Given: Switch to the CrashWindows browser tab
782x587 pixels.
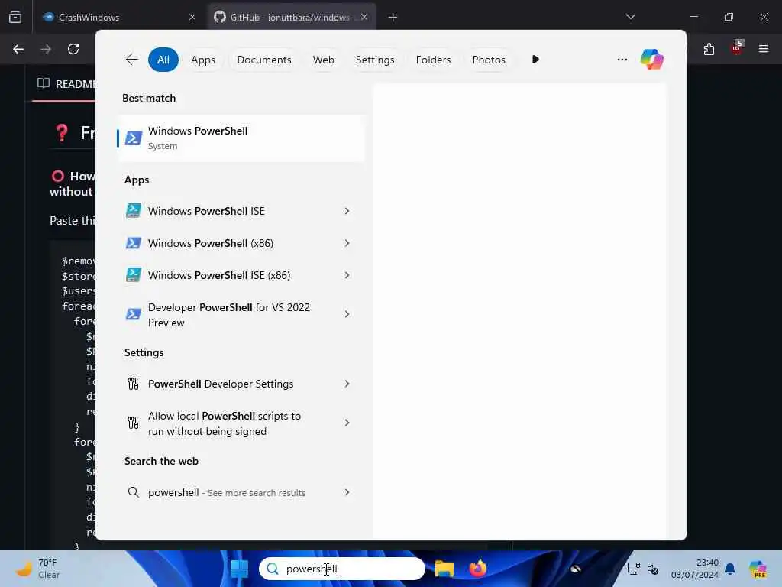Looking at the screenshot, I should [118, 18].
